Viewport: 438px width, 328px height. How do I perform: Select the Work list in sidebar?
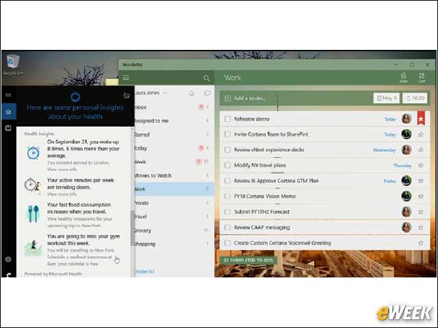[x=174, y=189]
